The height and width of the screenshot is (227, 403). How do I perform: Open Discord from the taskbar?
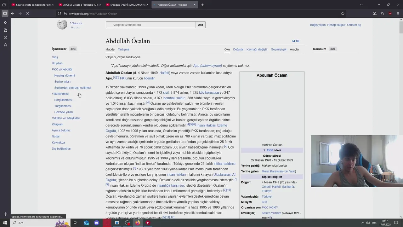click(x=97, y=223)
